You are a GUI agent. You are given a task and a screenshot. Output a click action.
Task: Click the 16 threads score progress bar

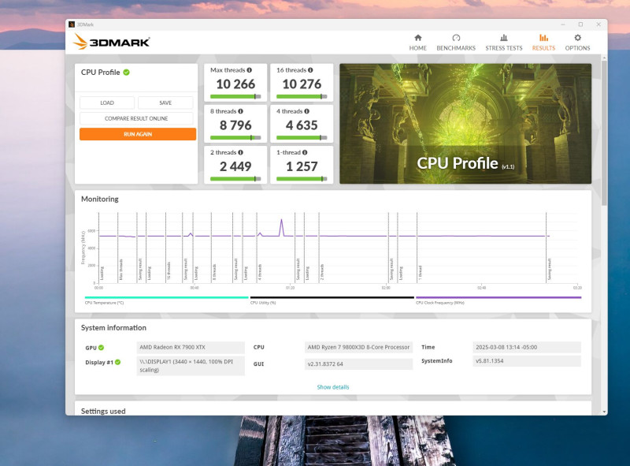pyautogui.click(x=302, y=96)
